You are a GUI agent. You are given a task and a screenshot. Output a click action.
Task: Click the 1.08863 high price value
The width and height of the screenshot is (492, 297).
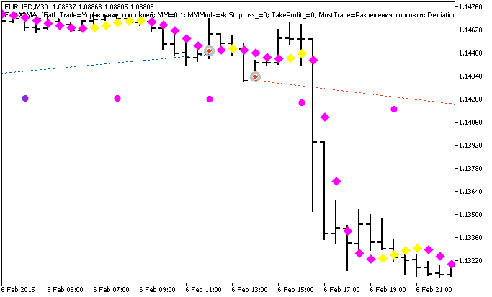click(90, 7)
